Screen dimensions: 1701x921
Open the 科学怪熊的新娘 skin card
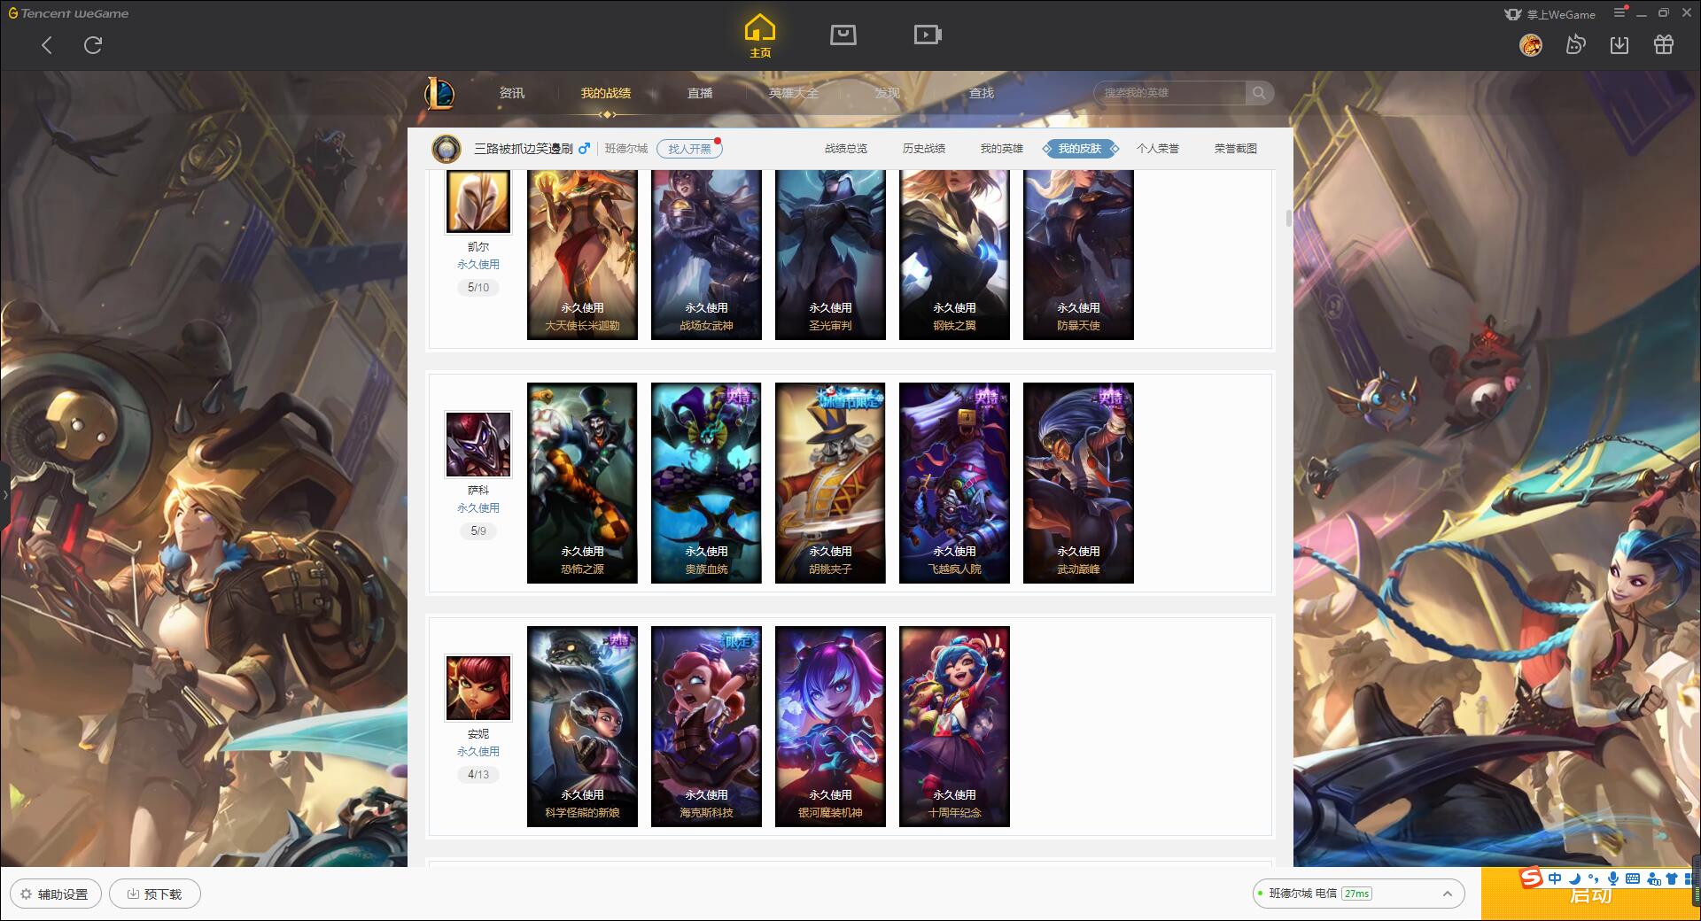(582, 726)
